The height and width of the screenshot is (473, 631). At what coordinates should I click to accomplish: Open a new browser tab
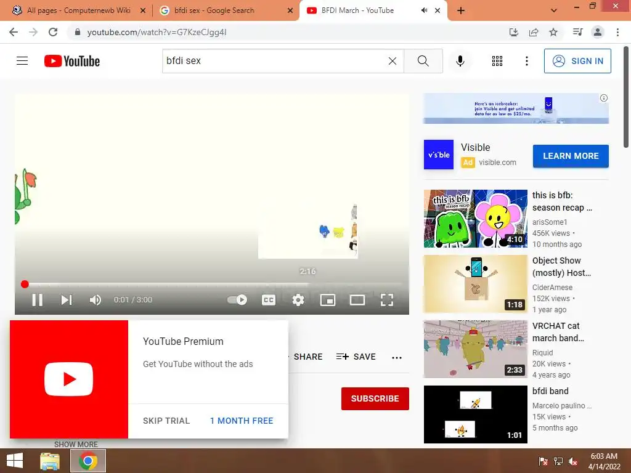461,10
